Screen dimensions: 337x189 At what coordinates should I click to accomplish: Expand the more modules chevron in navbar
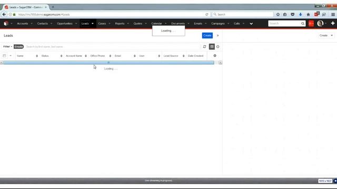(x=251, y=24)
